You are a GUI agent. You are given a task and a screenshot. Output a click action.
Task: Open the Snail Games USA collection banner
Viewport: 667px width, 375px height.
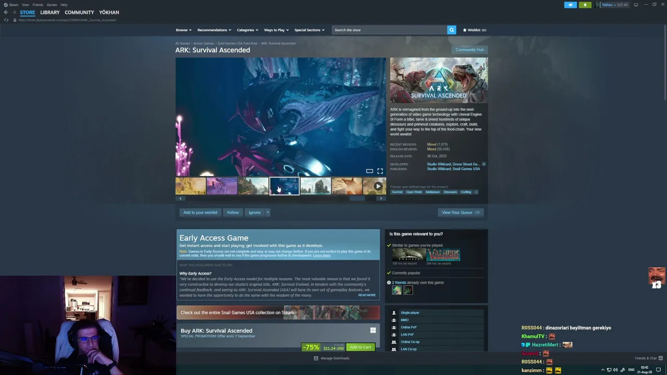point(278,312)
